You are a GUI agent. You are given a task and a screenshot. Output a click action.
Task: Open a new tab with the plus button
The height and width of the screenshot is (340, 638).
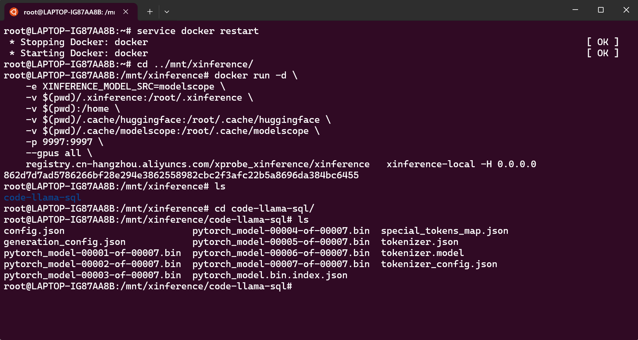point(150,12)
